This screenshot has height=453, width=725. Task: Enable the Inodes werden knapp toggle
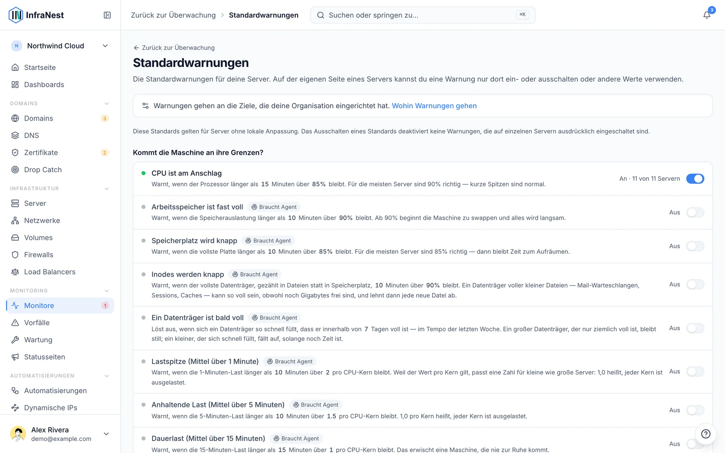[x=695, y=284]
